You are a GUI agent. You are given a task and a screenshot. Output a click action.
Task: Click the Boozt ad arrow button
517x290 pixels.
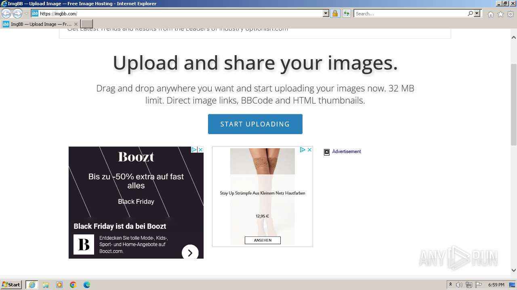coord(190,253)
